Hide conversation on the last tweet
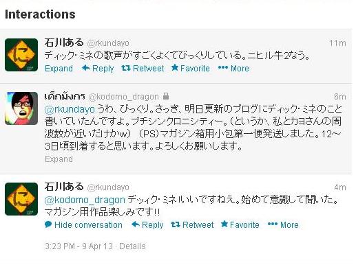 83,224
